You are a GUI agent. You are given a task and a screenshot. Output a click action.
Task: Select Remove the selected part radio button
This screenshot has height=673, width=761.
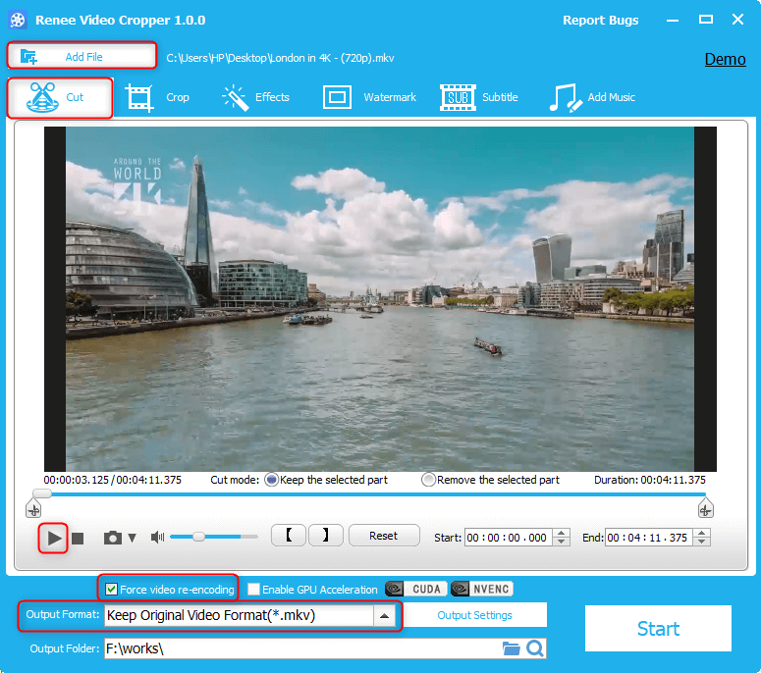(x=428, y=480)
